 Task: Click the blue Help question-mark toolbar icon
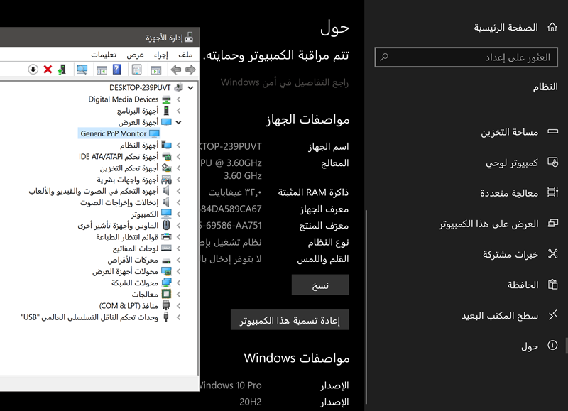point(116,70)
